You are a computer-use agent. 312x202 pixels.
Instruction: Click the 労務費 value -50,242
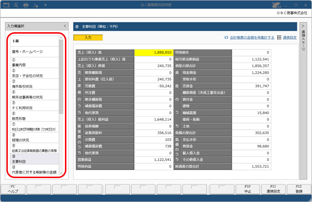point(154,86)
